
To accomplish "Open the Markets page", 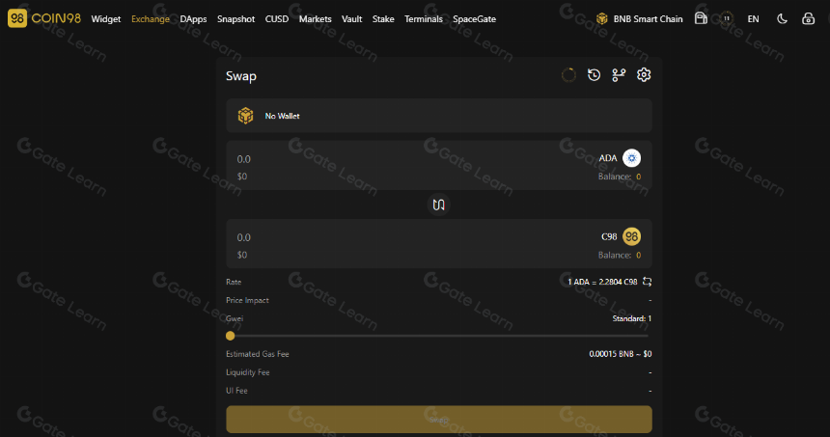I will pyautogui.click(x=315, y=19).
